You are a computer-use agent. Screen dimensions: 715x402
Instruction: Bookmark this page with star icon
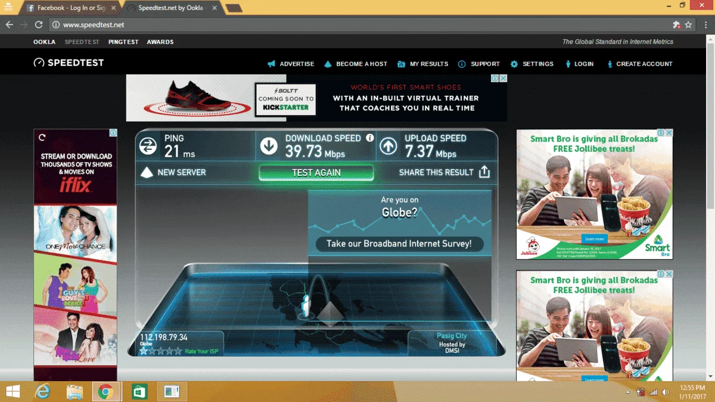[689, 25]
